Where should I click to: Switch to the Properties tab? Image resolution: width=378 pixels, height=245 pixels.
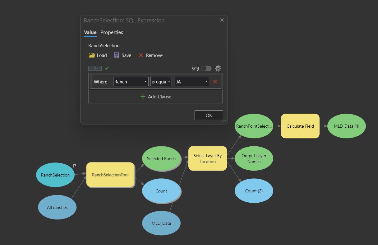pos(112,32)
